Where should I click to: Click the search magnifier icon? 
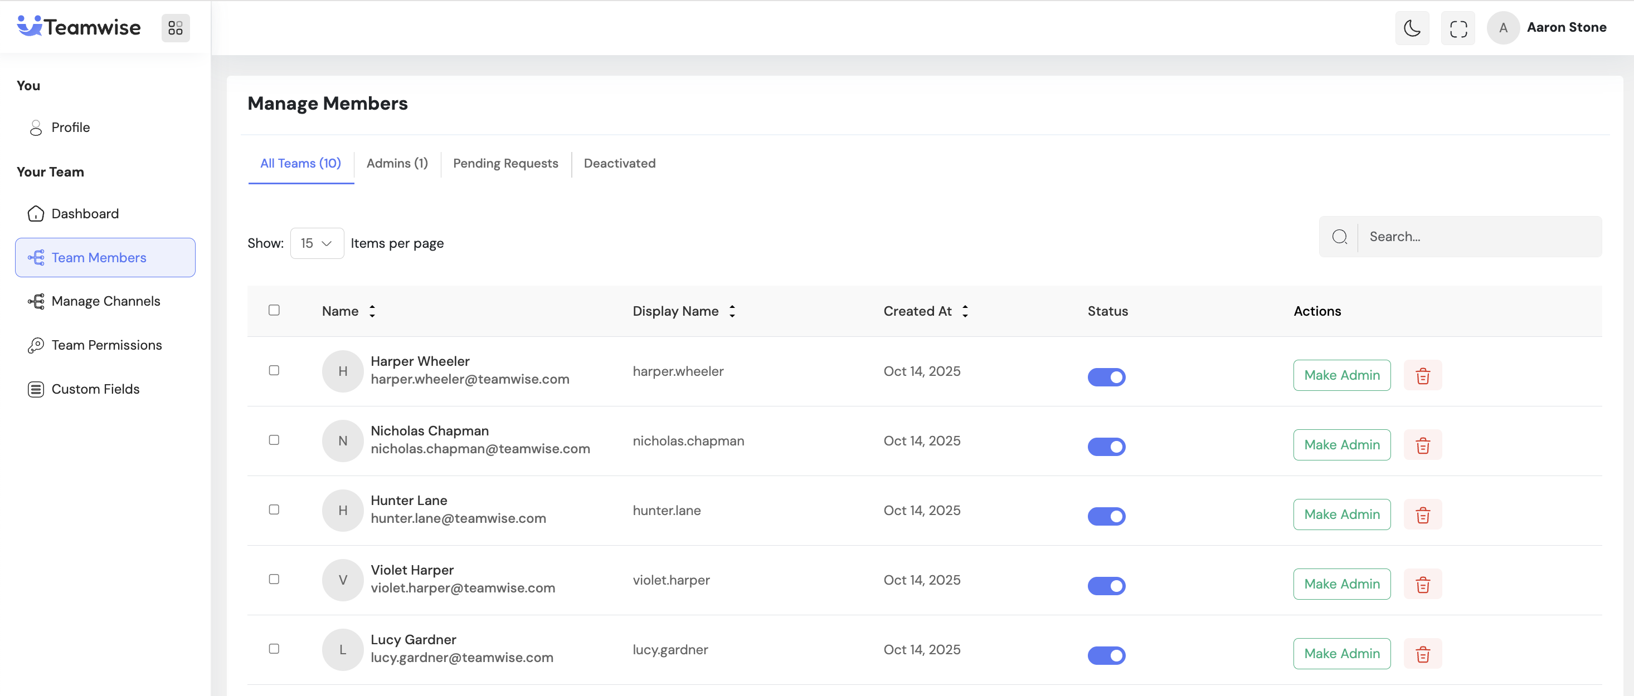[x=1339, y=237]
